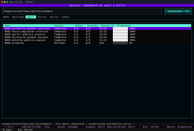Click the Tarefas column header
Screen dimensions: 194x131
point(92,25)
